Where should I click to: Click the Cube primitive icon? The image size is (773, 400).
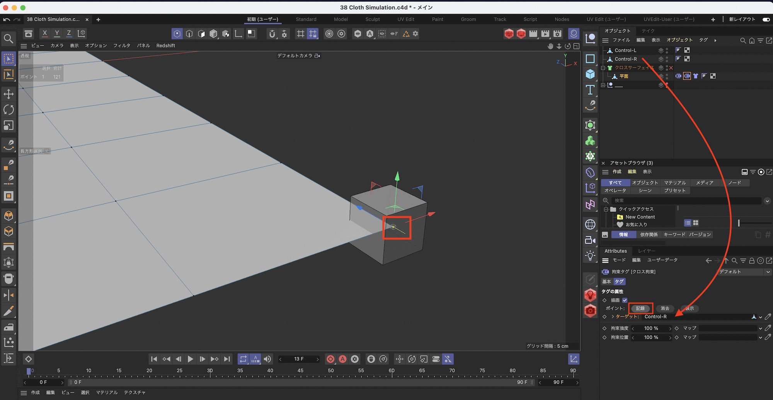tap(590, 74)
